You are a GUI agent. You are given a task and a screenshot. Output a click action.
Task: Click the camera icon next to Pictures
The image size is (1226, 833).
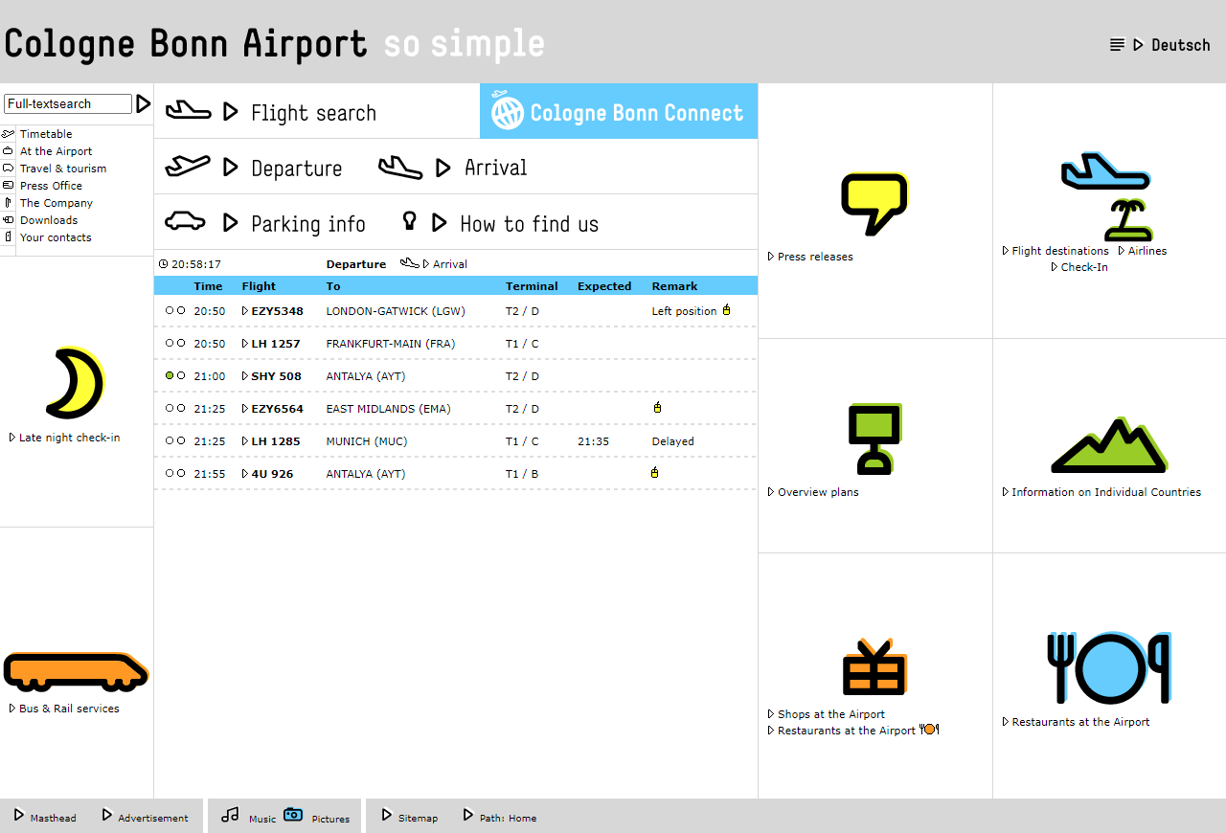tap(293, 815)
